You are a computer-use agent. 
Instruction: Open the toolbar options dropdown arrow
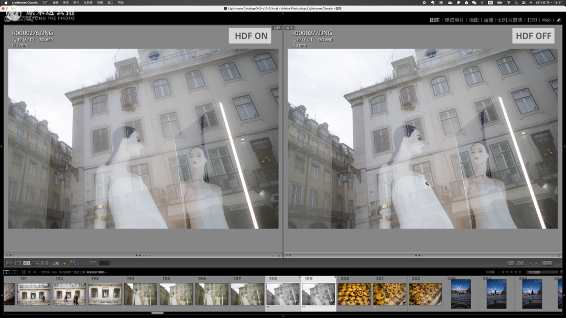[559, 263]
